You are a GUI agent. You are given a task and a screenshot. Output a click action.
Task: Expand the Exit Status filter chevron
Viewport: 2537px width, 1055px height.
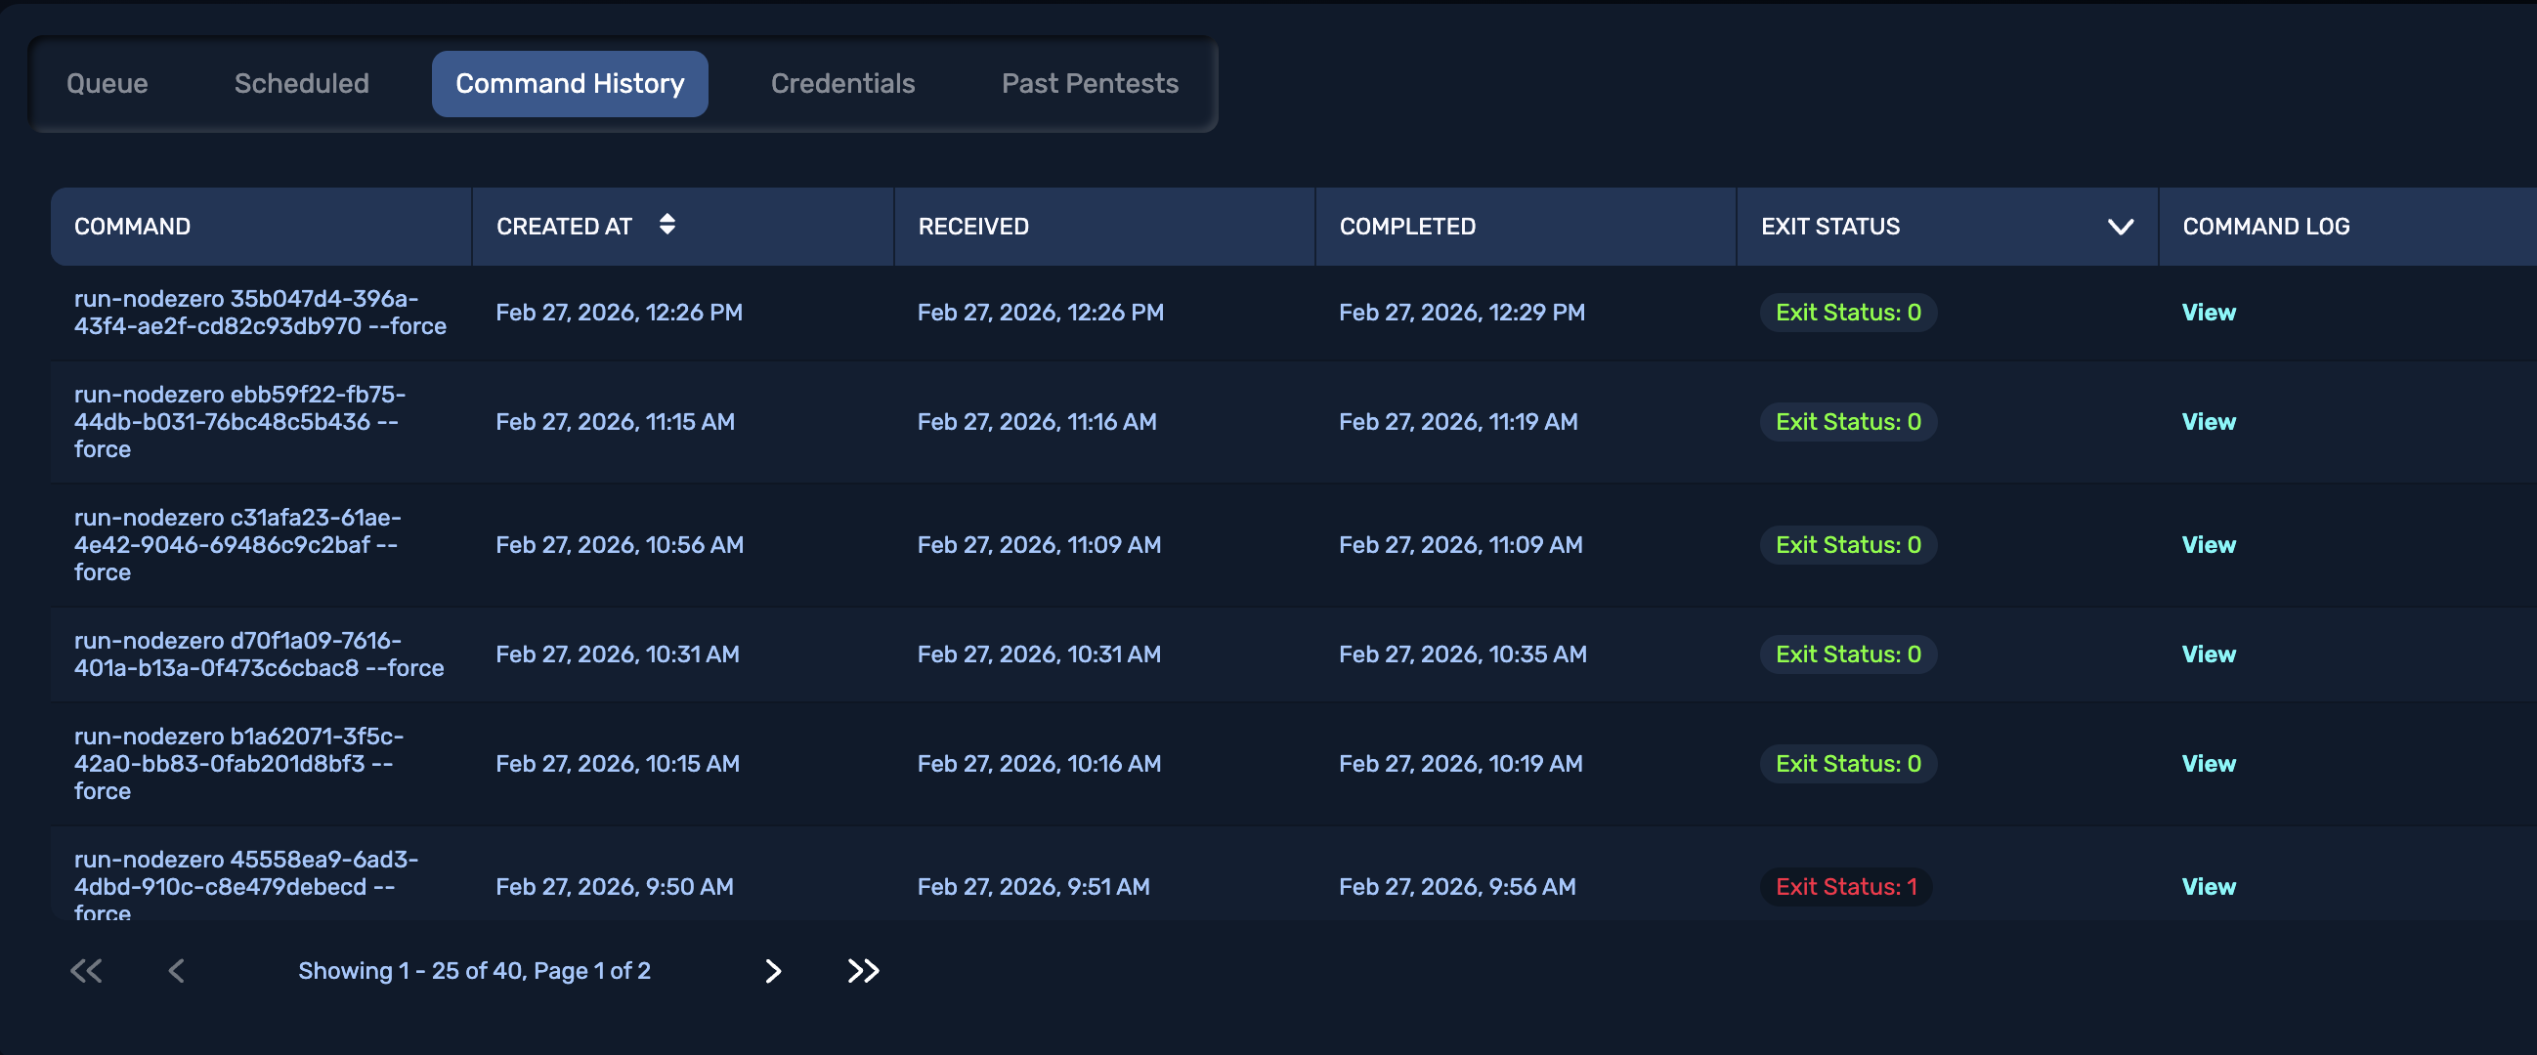pyautogui.click(x=2120, y=227)
